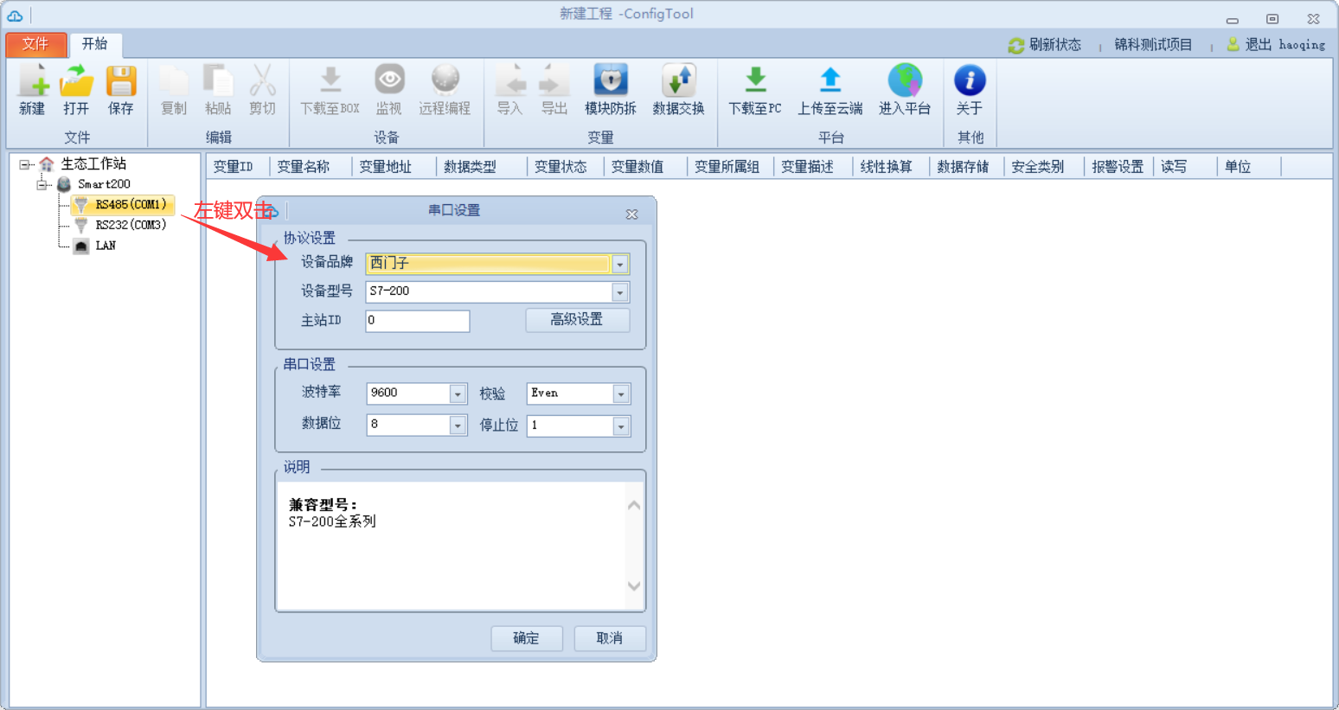1339x710 pixels.
Task: Open 模块防拆 module anti-tamper tool
Action: [611, 80]
